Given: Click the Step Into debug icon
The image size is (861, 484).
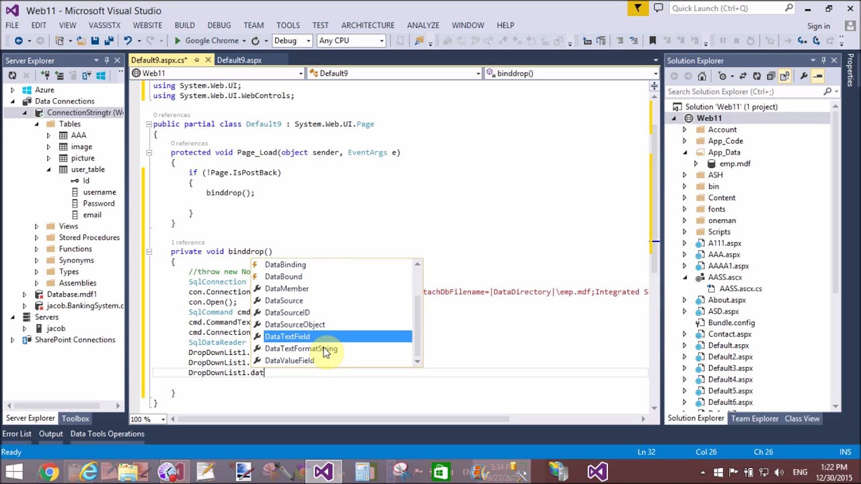Looking at the screenshot, I should click(802, 41).
